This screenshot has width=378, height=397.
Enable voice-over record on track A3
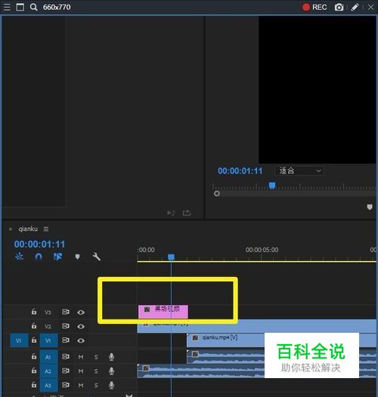pos(111,386)
